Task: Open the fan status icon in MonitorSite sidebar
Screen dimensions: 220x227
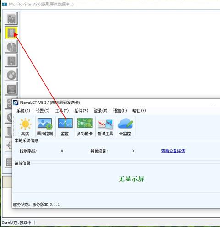Action: coord(9,103)
